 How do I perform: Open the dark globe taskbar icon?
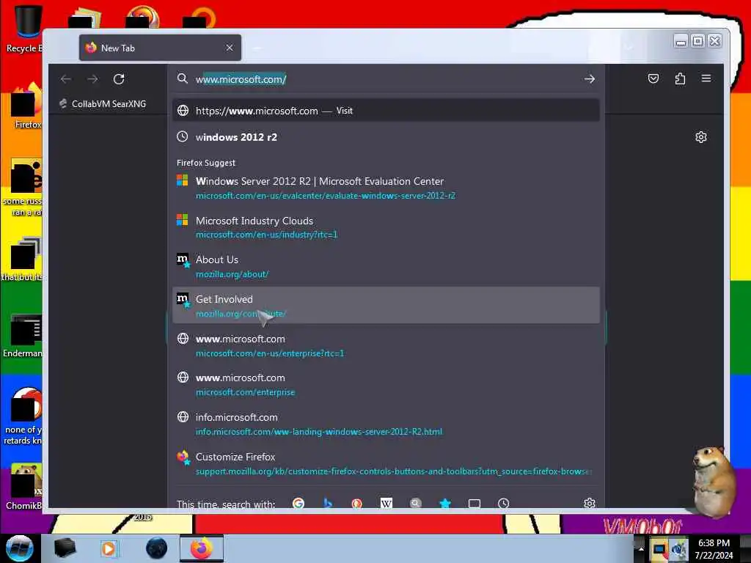coord(157,548)
